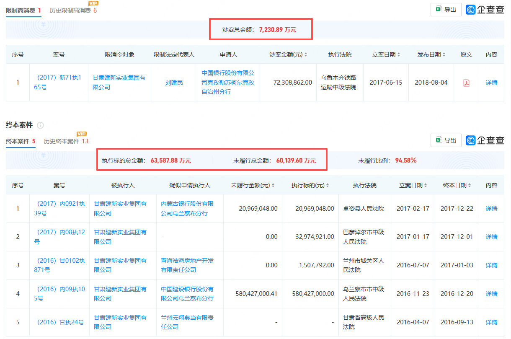Sort the 终本案件 table by 终本日期
The width and height of the screenshot is (511, 339).
click(469, 185)
